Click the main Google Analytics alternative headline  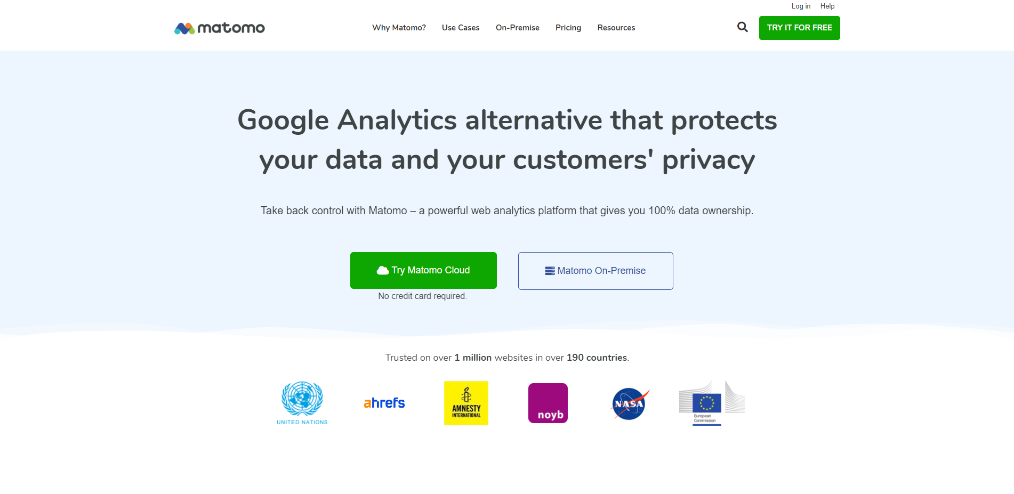[507, 140]
